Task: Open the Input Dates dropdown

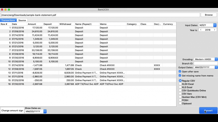Action: pyautogui.click(x=207, y=25)
